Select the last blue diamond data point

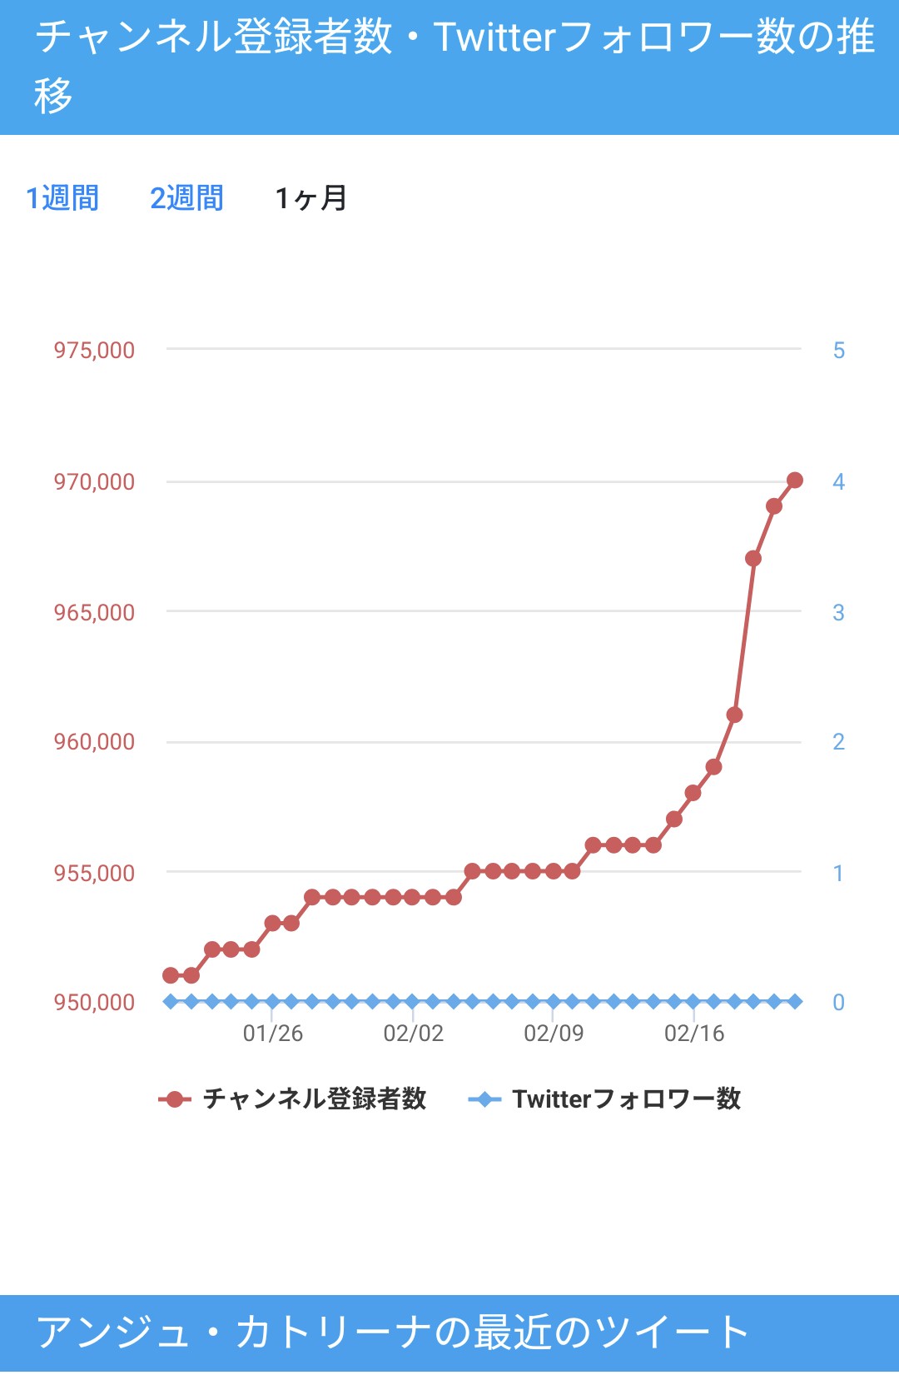click(x=795, y=1001)
